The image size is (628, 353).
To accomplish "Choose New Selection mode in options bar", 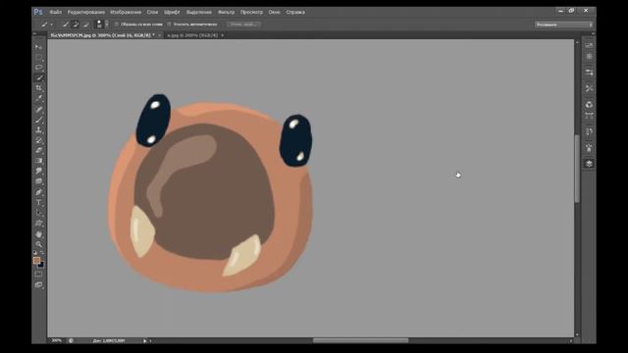I will (x=66, y=25).
